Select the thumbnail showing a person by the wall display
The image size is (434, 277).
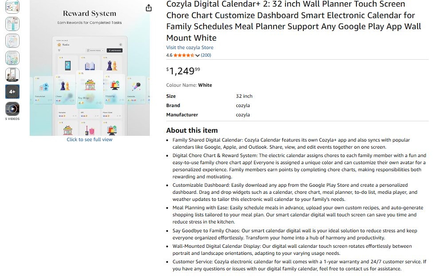click(x=12, y=75)
